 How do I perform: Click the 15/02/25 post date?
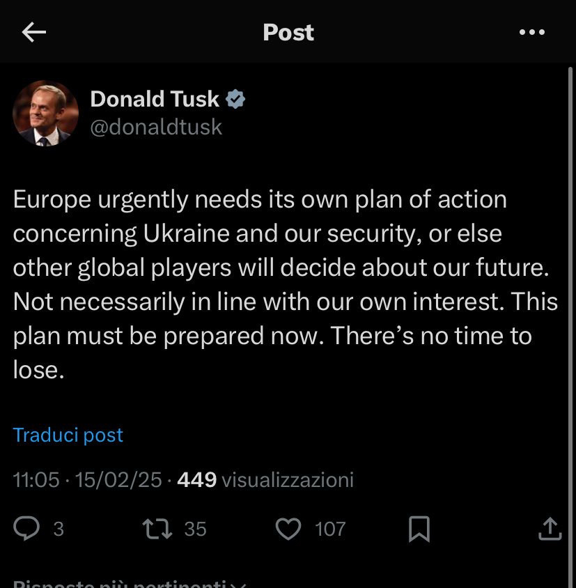[x=118, y=479]
